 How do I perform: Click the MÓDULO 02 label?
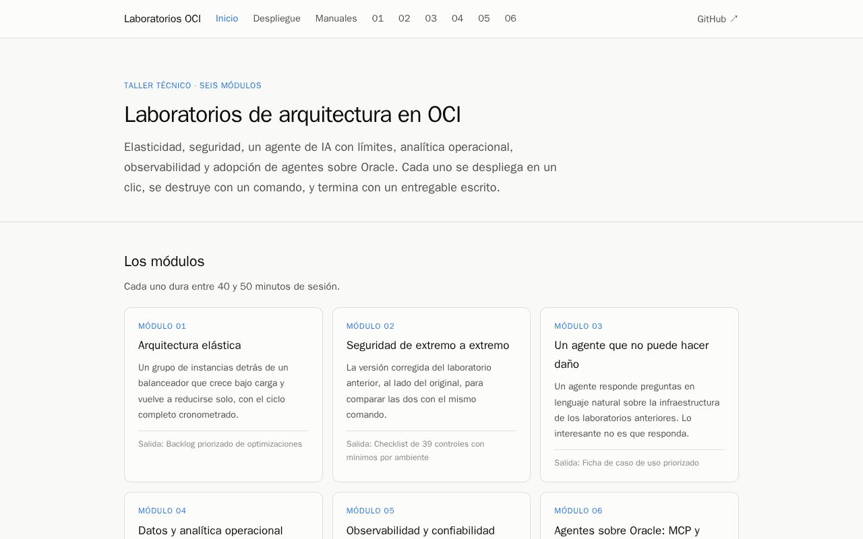coord(370,326)
